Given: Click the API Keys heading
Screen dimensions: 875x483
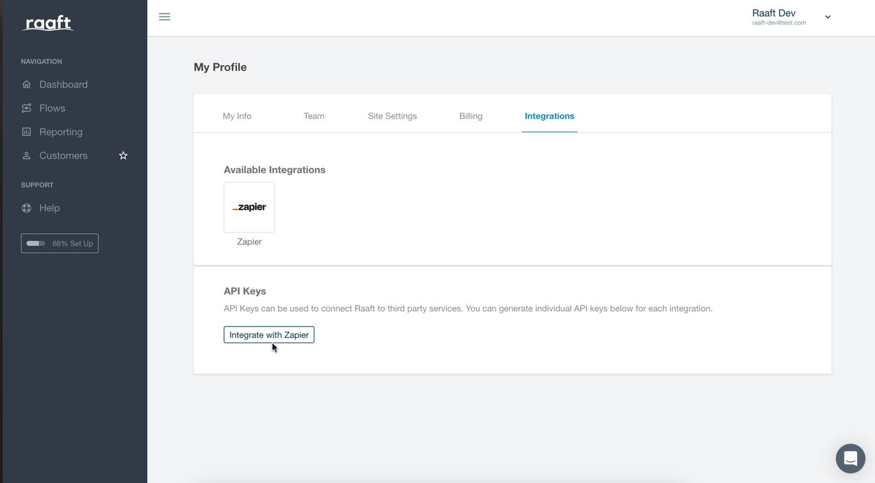Looking at the screenshot, I should [245, 291].
